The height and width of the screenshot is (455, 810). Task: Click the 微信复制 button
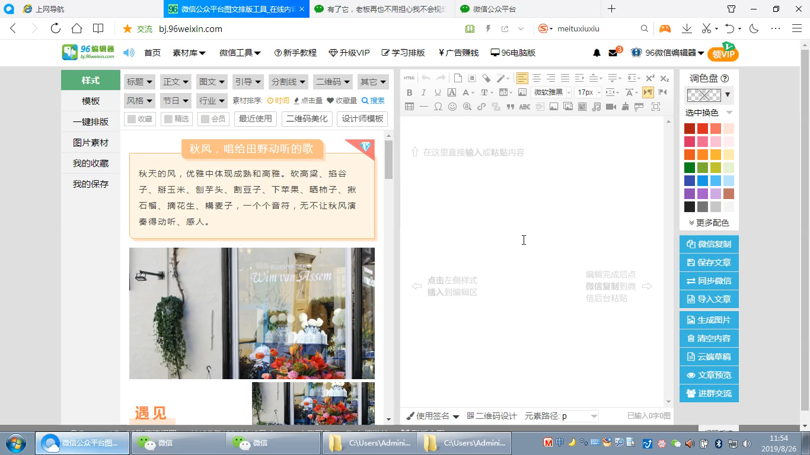pyautogui.click(x=709, y=244)
